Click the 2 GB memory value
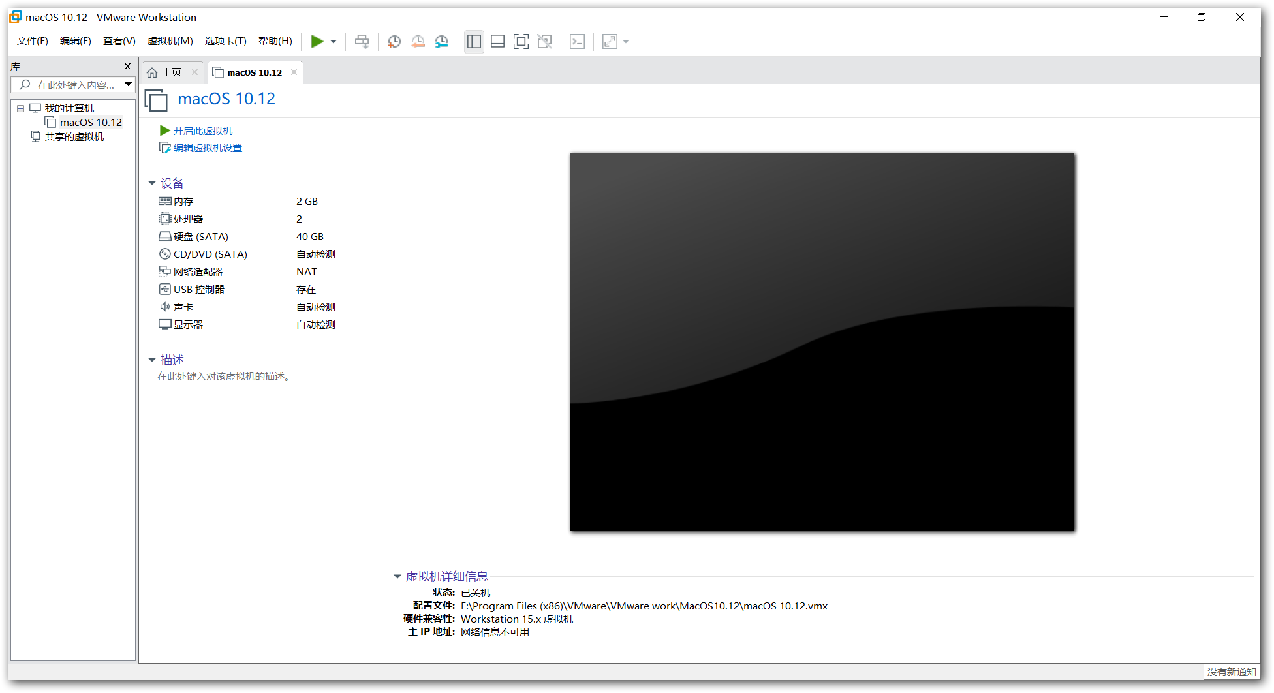1274x693 pixels. click(307, 202)
